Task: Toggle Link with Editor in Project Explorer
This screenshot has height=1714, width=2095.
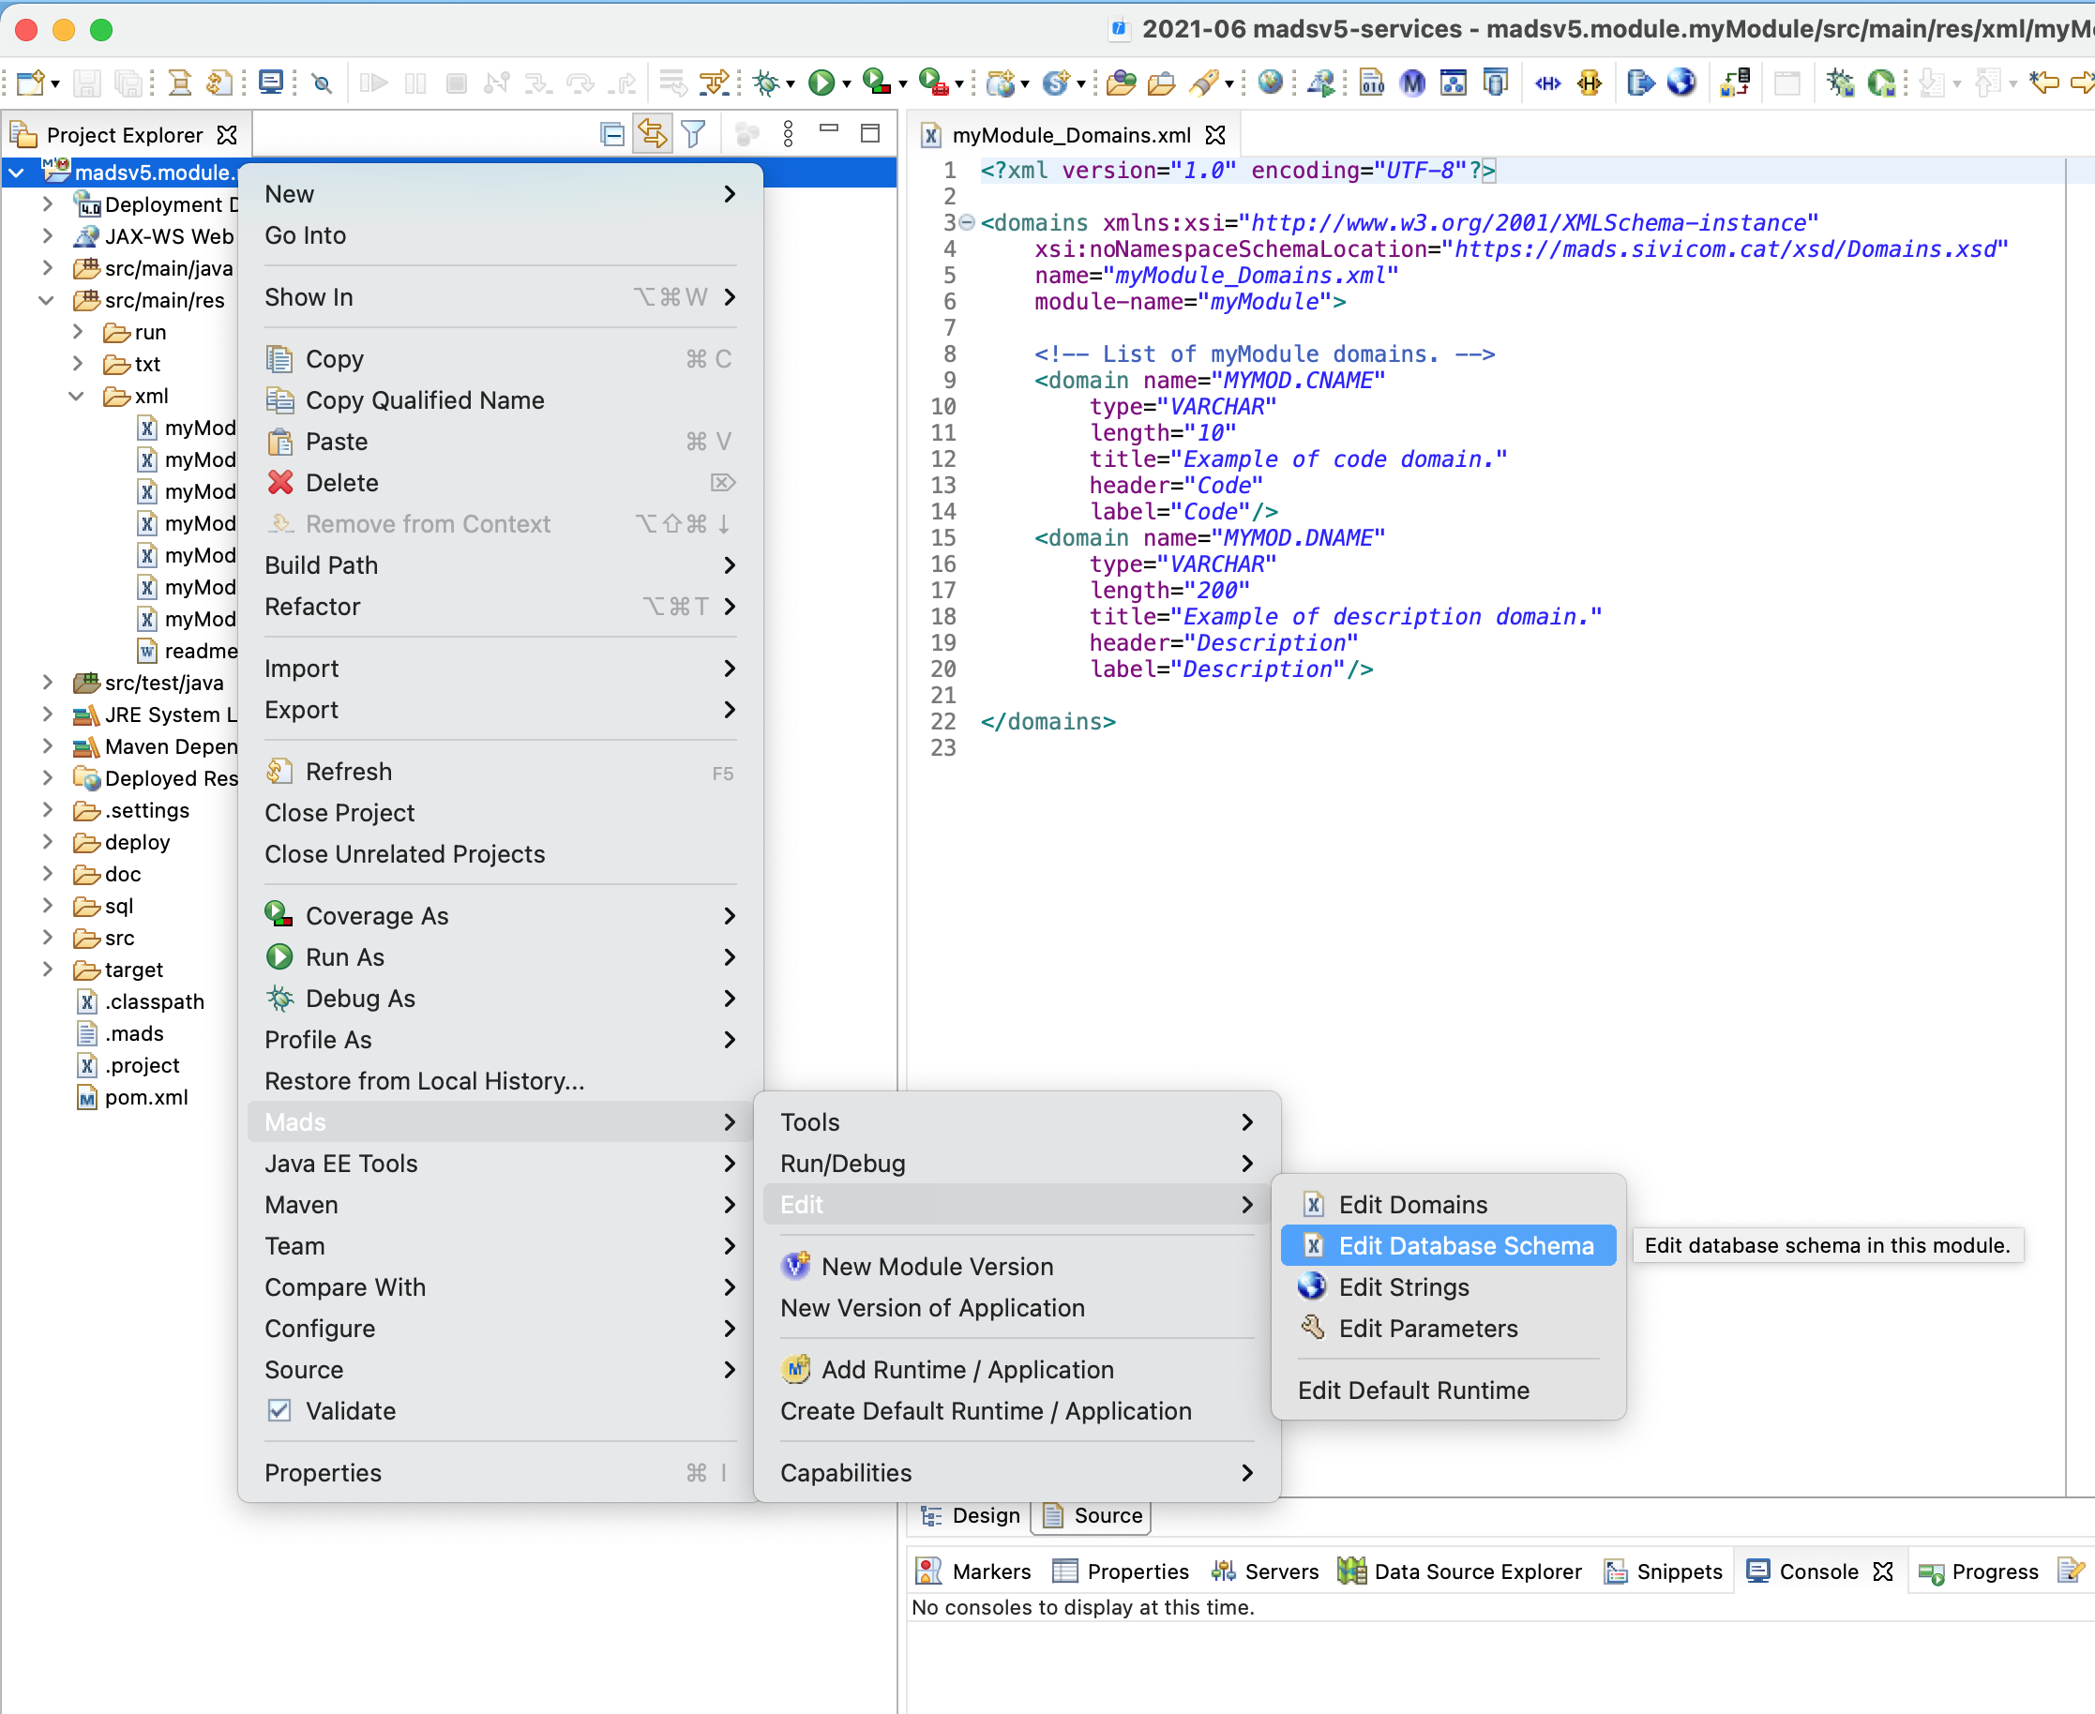Action: click(x=653, y=132)
